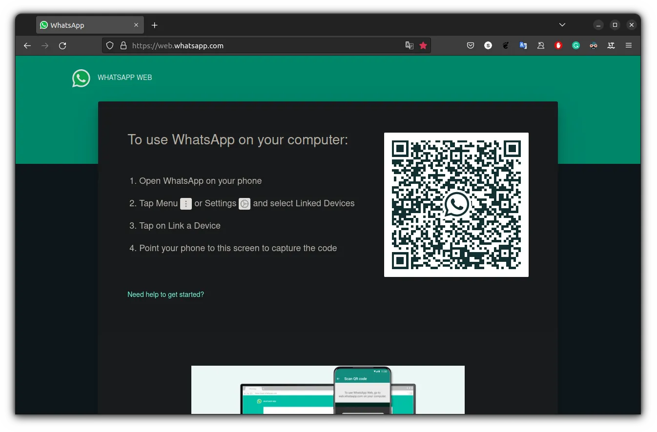Click the disguise glasses extension icon

pyautogui.click(x=594, y=45)
